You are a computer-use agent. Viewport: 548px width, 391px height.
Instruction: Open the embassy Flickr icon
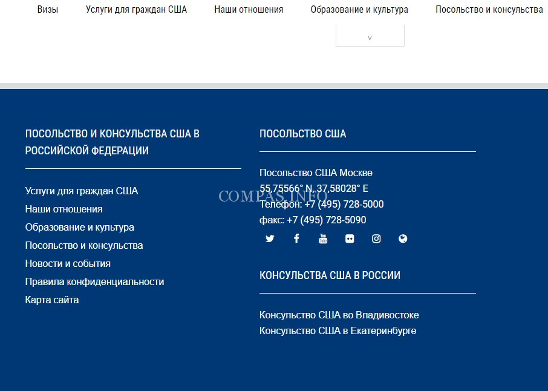click(x=350, y=238)
